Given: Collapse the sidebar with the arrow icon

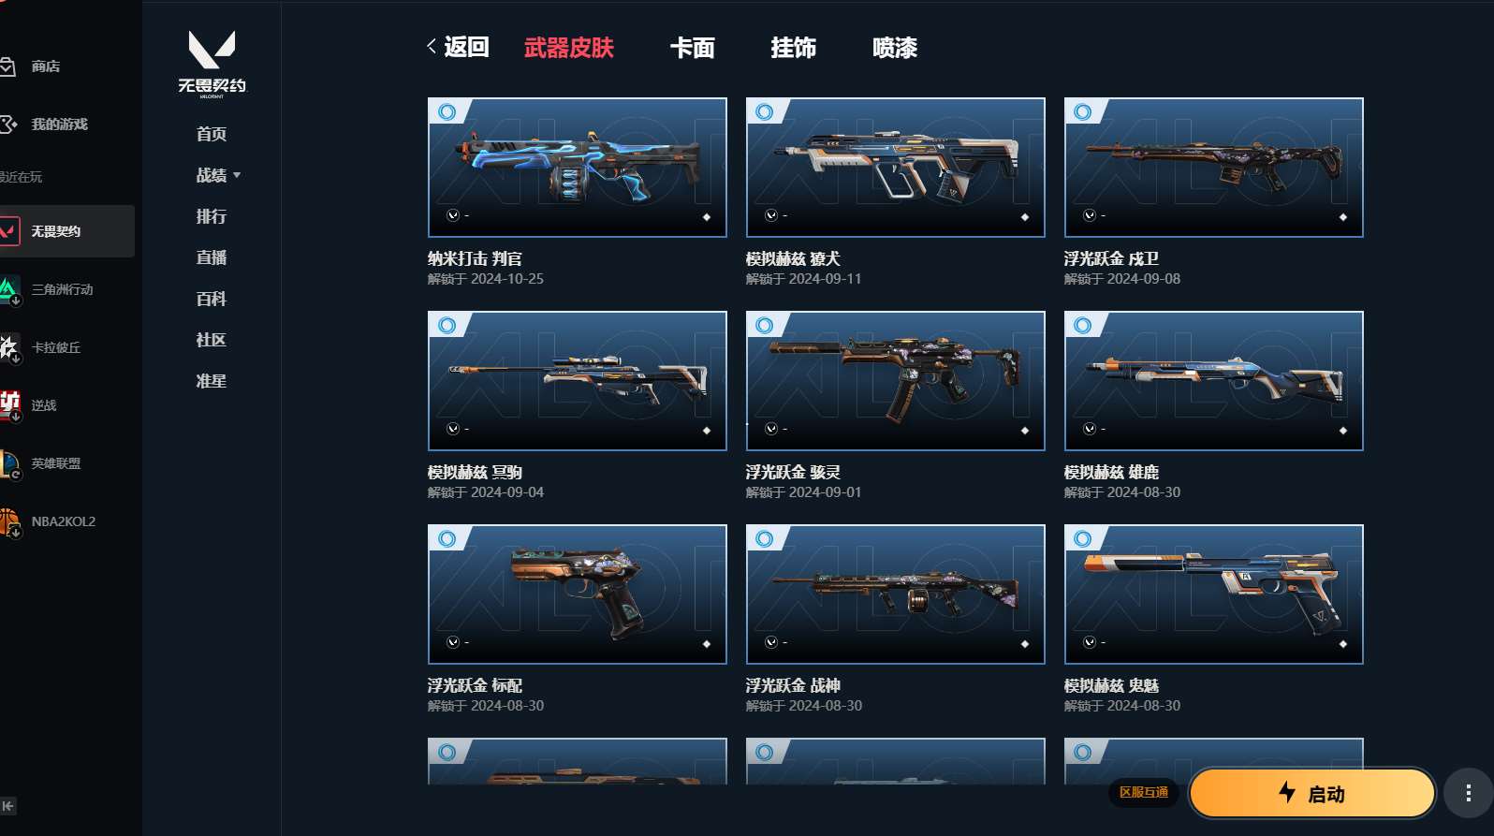Looking at the screenshot, I should [x=8, y=806].
